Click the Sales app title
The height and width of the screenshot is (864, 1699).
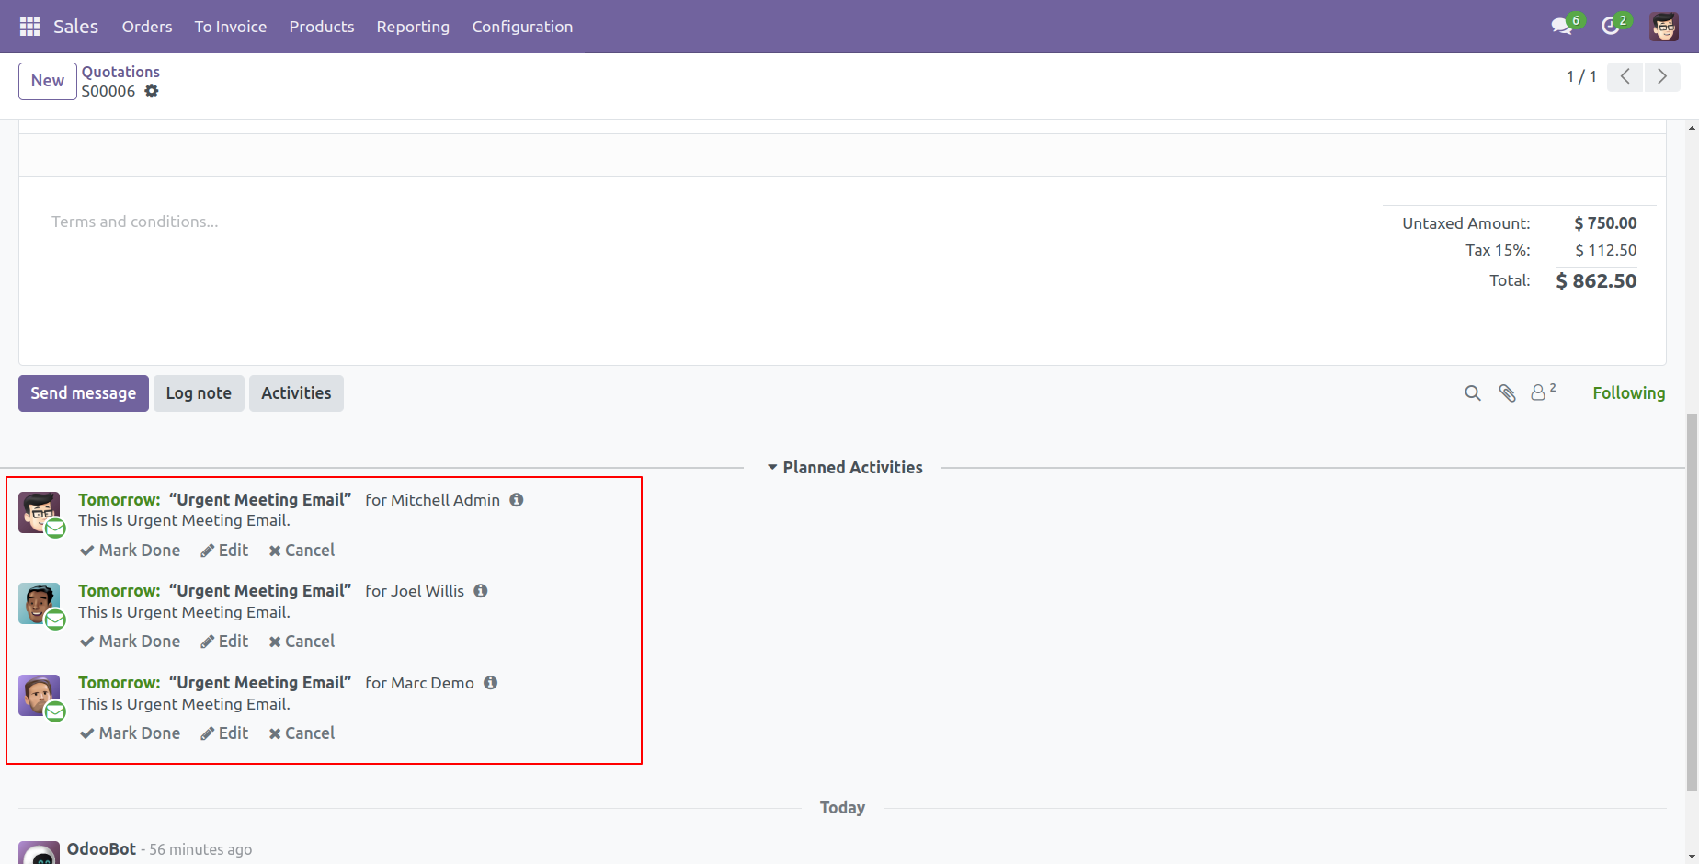[75, 27]
